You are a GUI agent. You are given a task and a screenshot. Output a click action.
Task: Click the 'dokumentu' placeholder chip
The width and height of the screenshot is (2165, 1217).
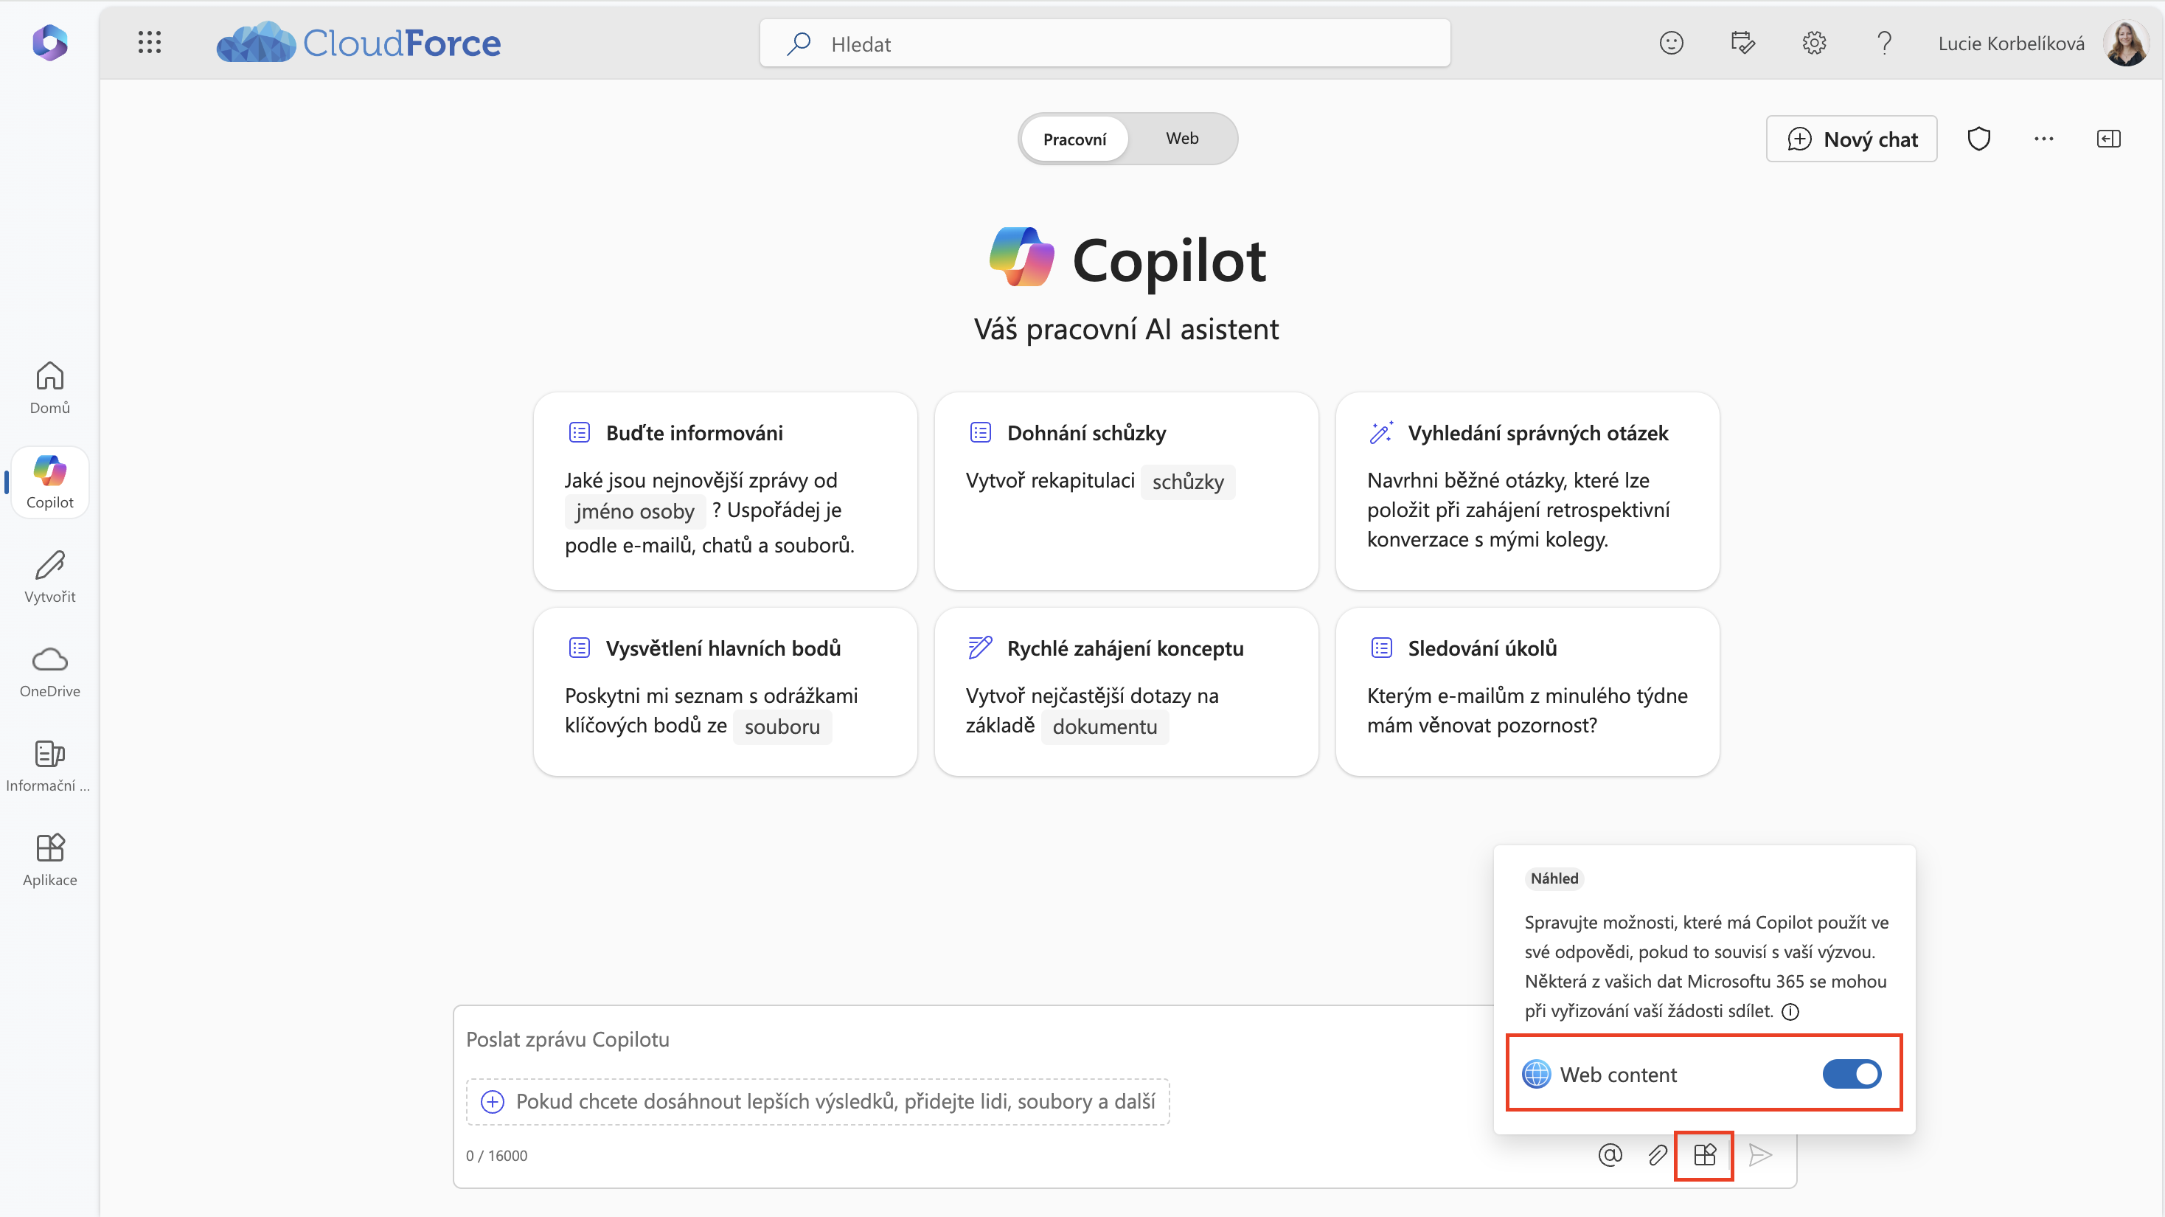tap(1105, 727)
